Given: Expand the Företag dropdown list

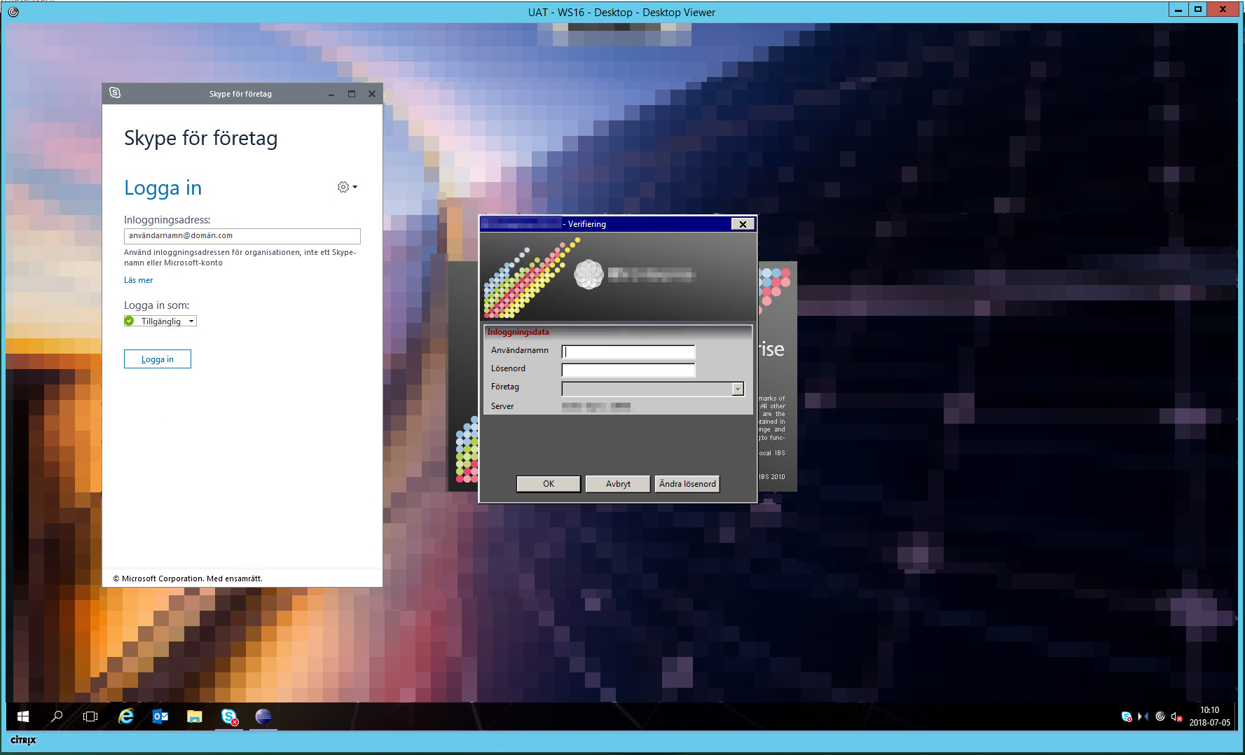Looking at the screenshot, I should click(737, 389).
